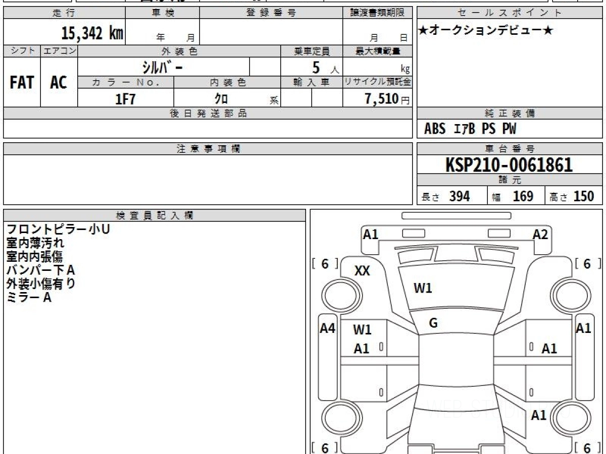This screenshot has height=454, width=606.
Task: Select the 1F7 color code
Action: pyautogui.click(x=125, y=99)
